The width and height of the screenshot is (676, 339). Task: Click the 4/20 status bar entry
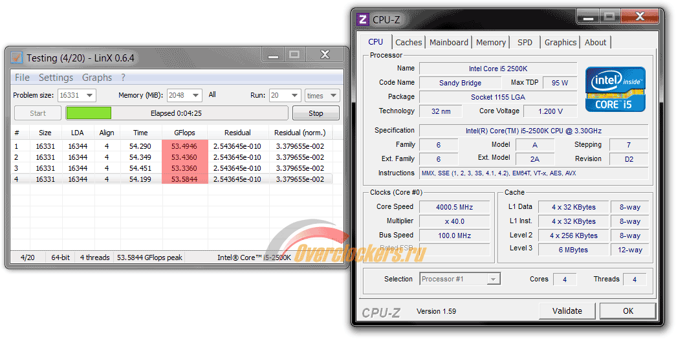pyautogui.click(x=28, y=257)
